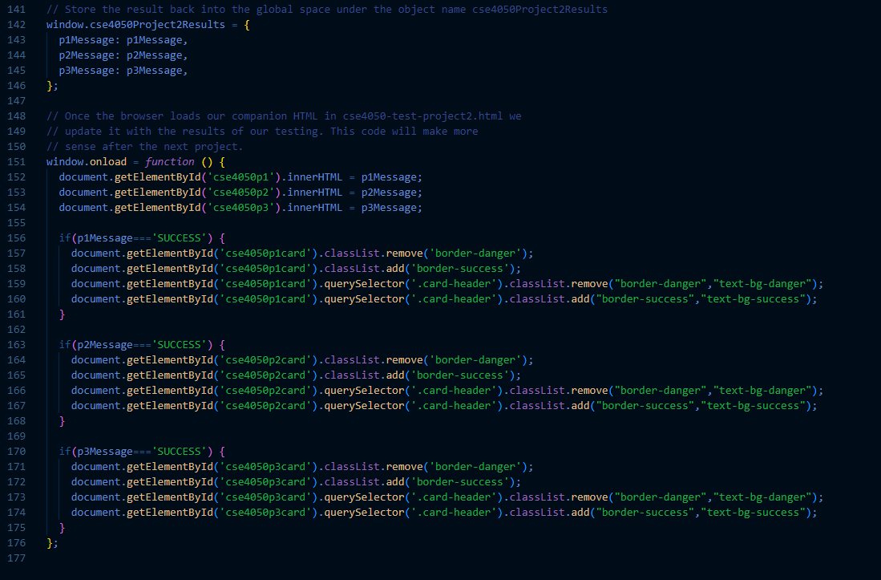Click line number 147 in the gutter

click(x=16, y=100)
